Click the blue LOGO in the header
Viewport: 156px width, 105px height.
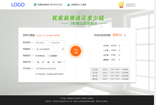pos(18,5)
